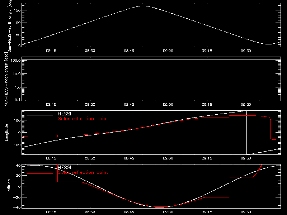Pick 09:00 time label under Moon angle plot
This screenshot has width=287, height=215.
[168, 105]
